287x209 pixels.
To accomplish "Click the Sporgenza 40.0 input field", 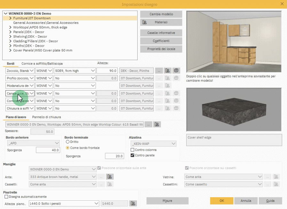I will pos(48,150).
